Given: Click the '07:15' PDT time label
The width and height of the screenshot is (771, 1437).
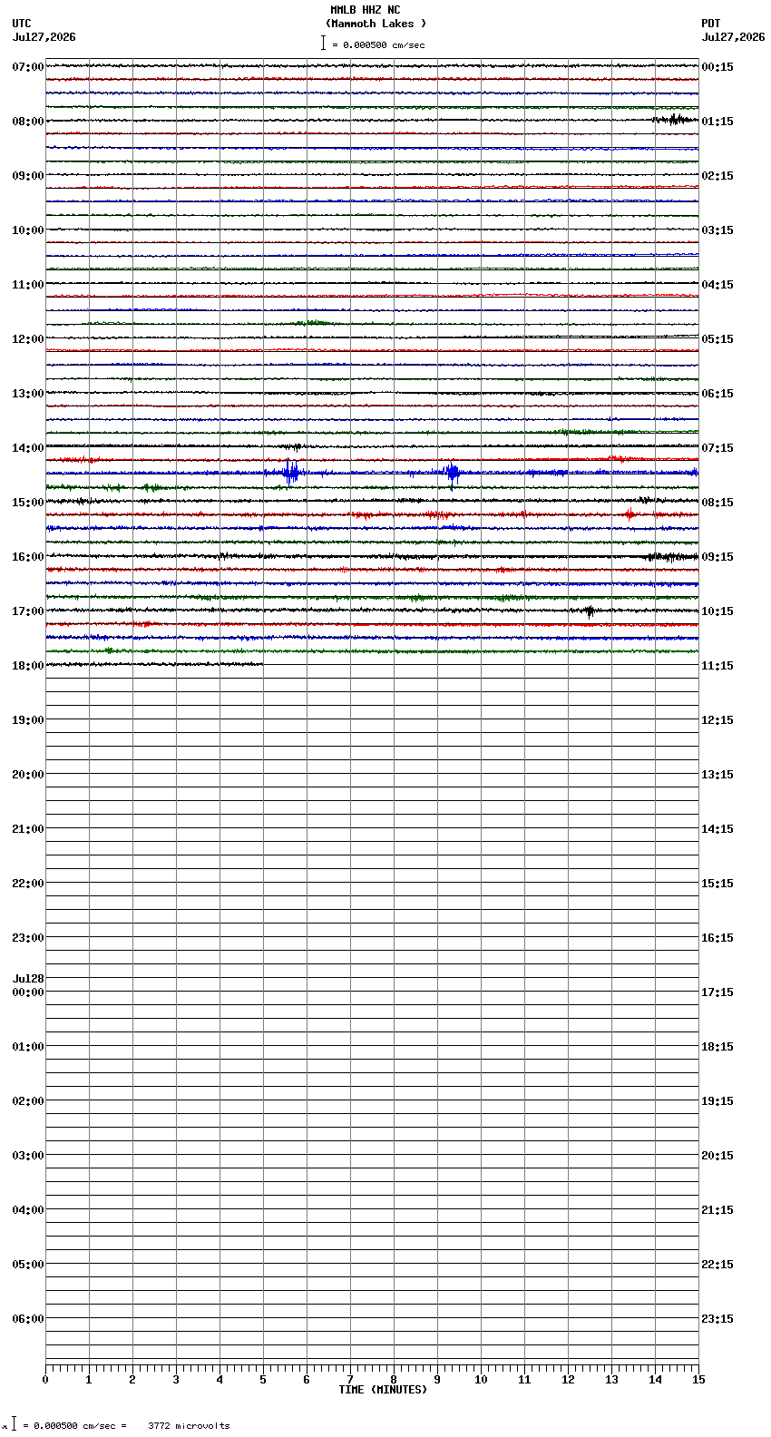Looking at the screenshot, I should click(x=717, y=448).
